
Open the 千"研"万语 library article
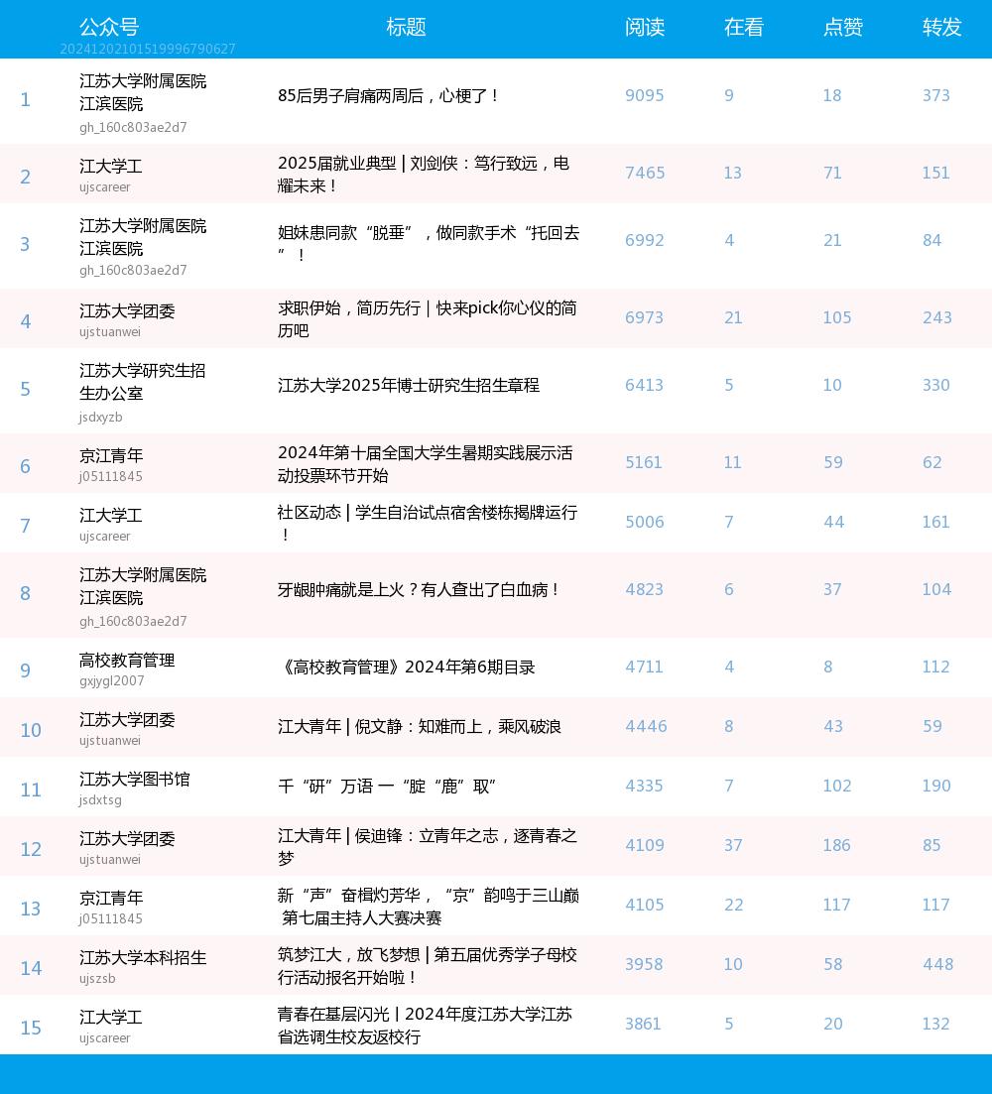tap(386, 787)
